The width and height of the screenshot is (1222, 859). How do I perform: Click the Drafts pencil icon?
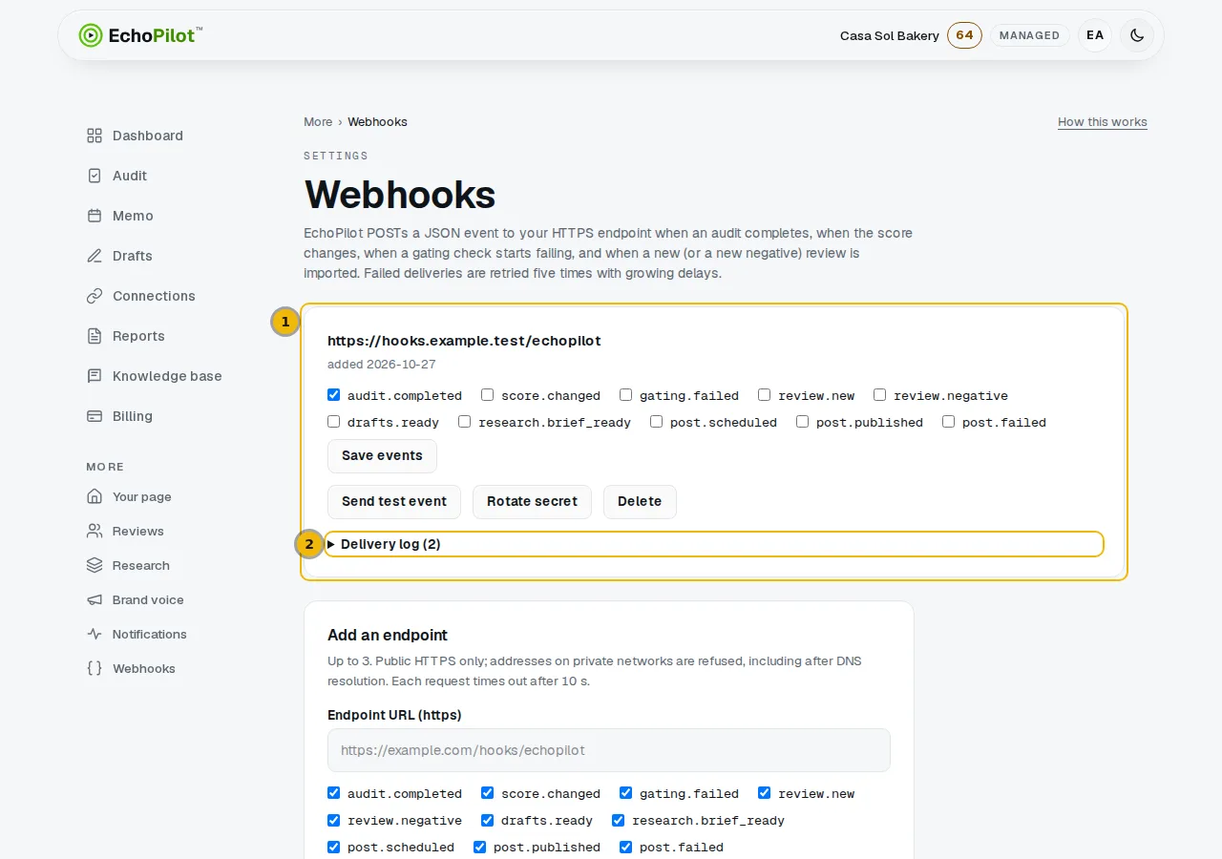pyautogui.click(x=95, y=256)
